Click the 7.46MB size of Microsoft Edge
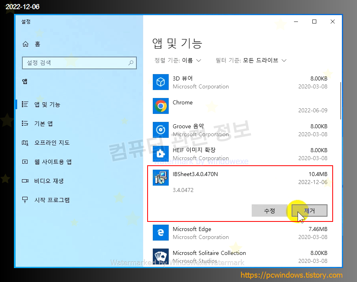Viewport: 357px width, 282px height. coord(318,229)
